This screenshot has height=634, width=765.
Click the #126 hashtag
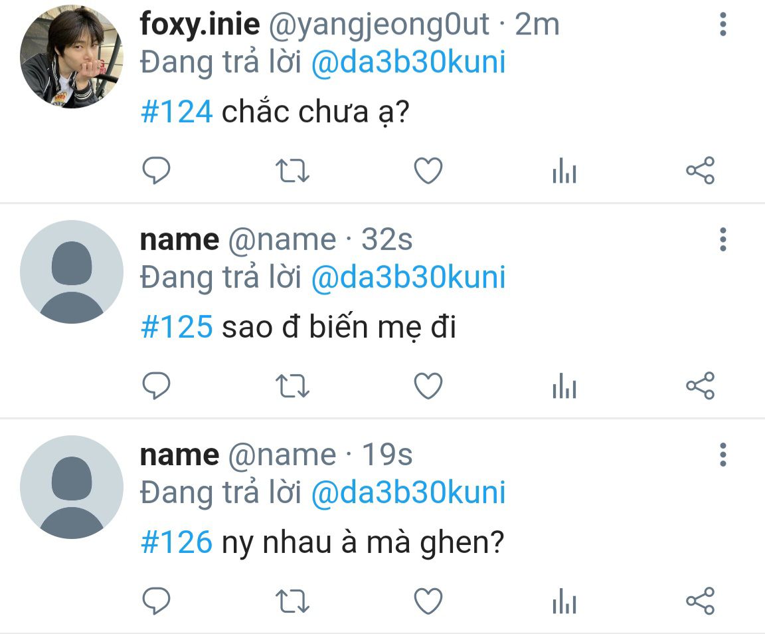coord(177,542)
